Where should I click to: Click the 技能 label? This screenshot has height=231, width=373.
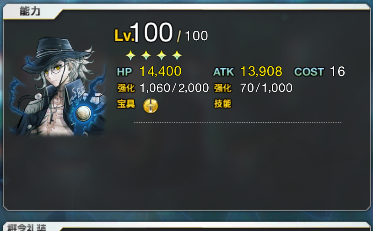tap(223, 104)
